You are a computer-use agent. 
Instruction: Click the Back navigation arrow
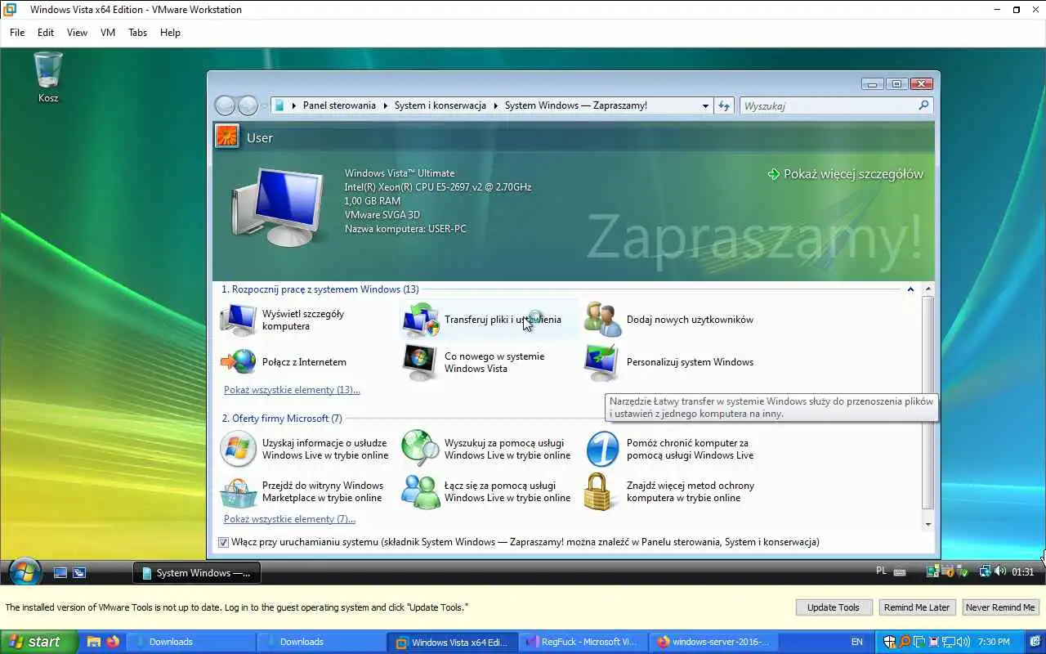tap(225, 105)
